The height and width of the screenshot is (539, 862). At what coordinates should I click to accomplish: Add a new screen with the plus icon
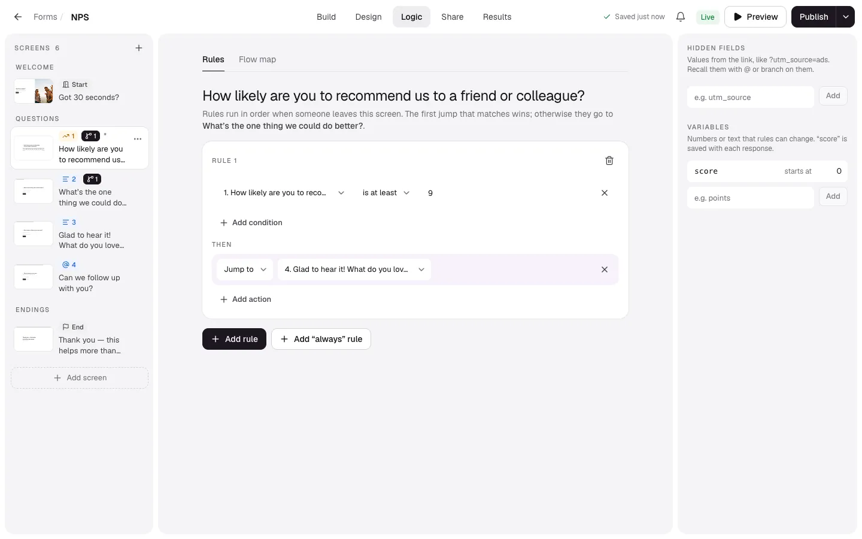139,48
